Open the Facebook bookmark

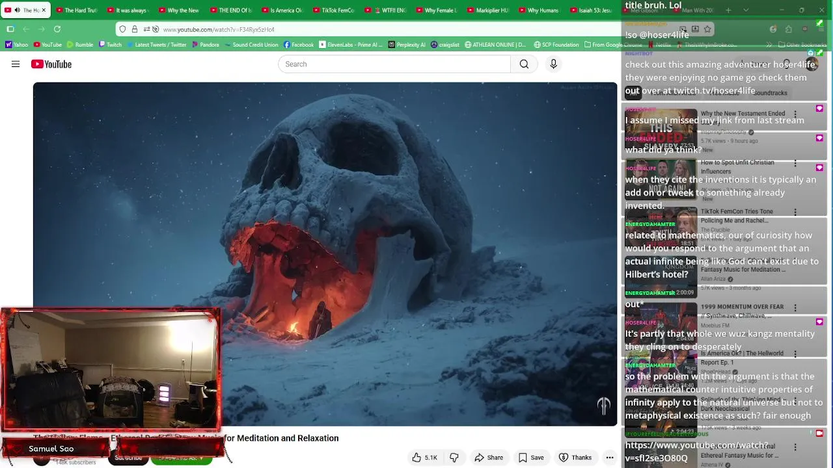point(298,45)
